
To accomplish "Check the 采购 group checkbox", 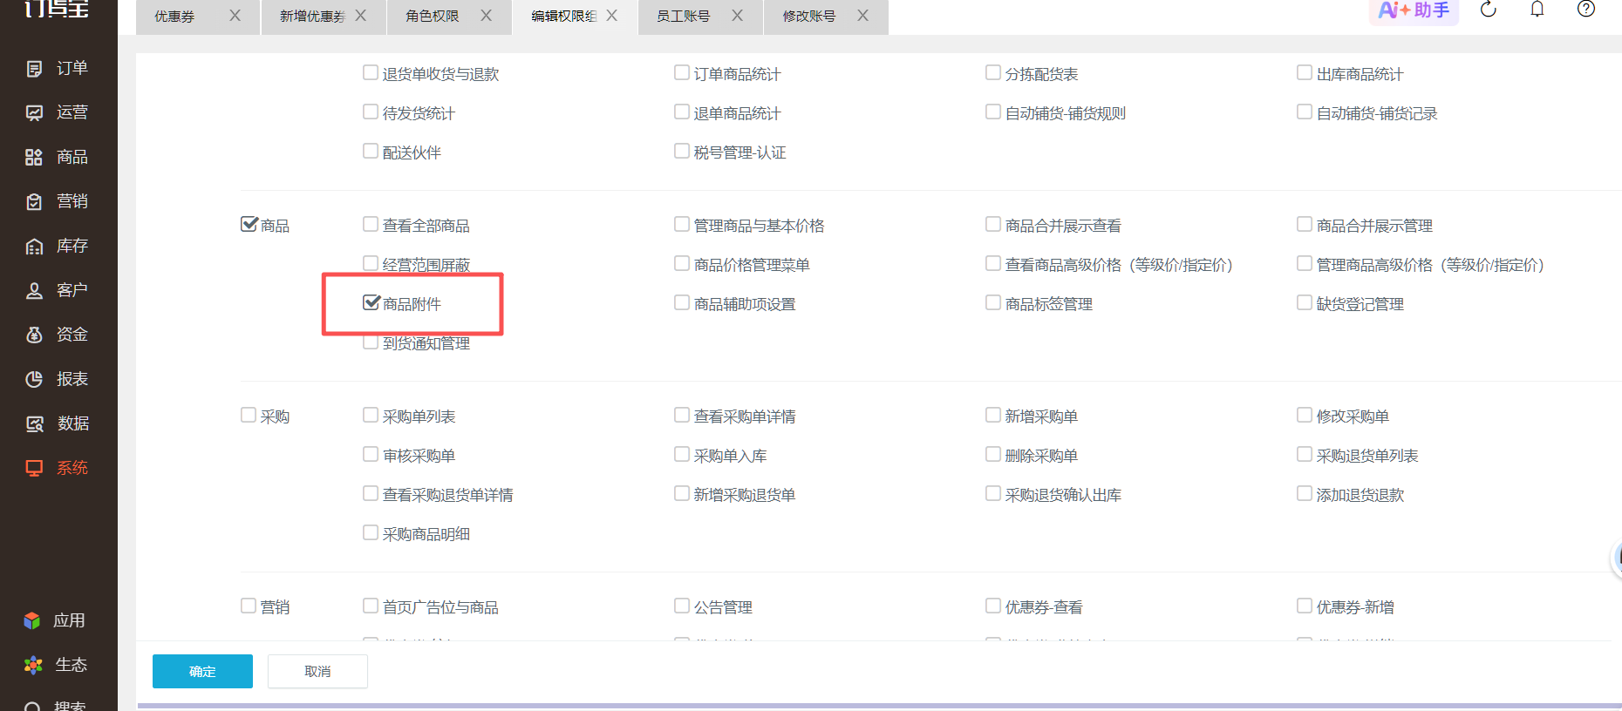I will [x=249, y=416].
